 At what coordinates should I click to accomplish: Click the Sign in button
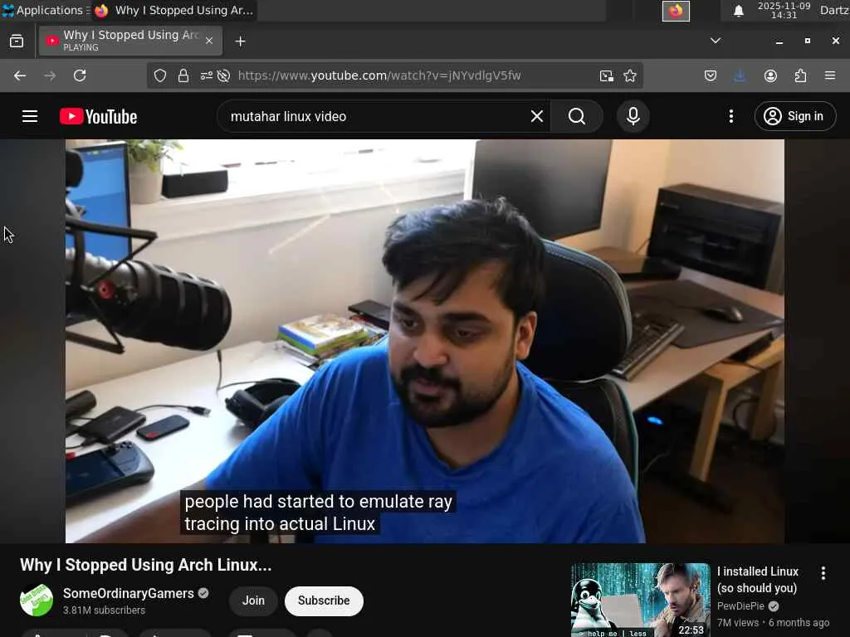pyautogui.click(x=794, y=116)
